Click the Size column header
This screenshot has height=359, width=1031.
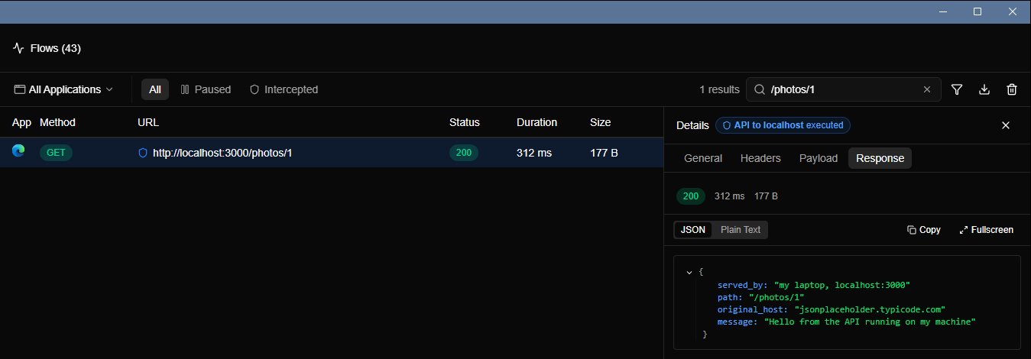(x=600, y=122)
